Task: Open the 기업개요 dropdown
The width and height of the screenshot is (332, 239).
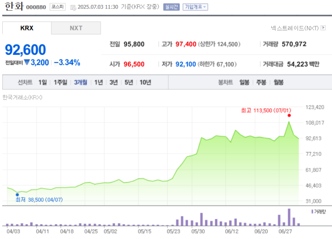Action: (x=195, y=7)
